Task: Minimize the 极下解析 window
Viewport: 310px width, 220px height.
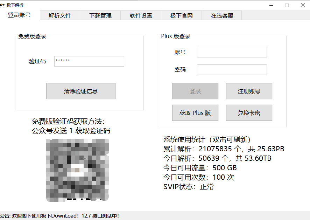Action: pos(271,5)
